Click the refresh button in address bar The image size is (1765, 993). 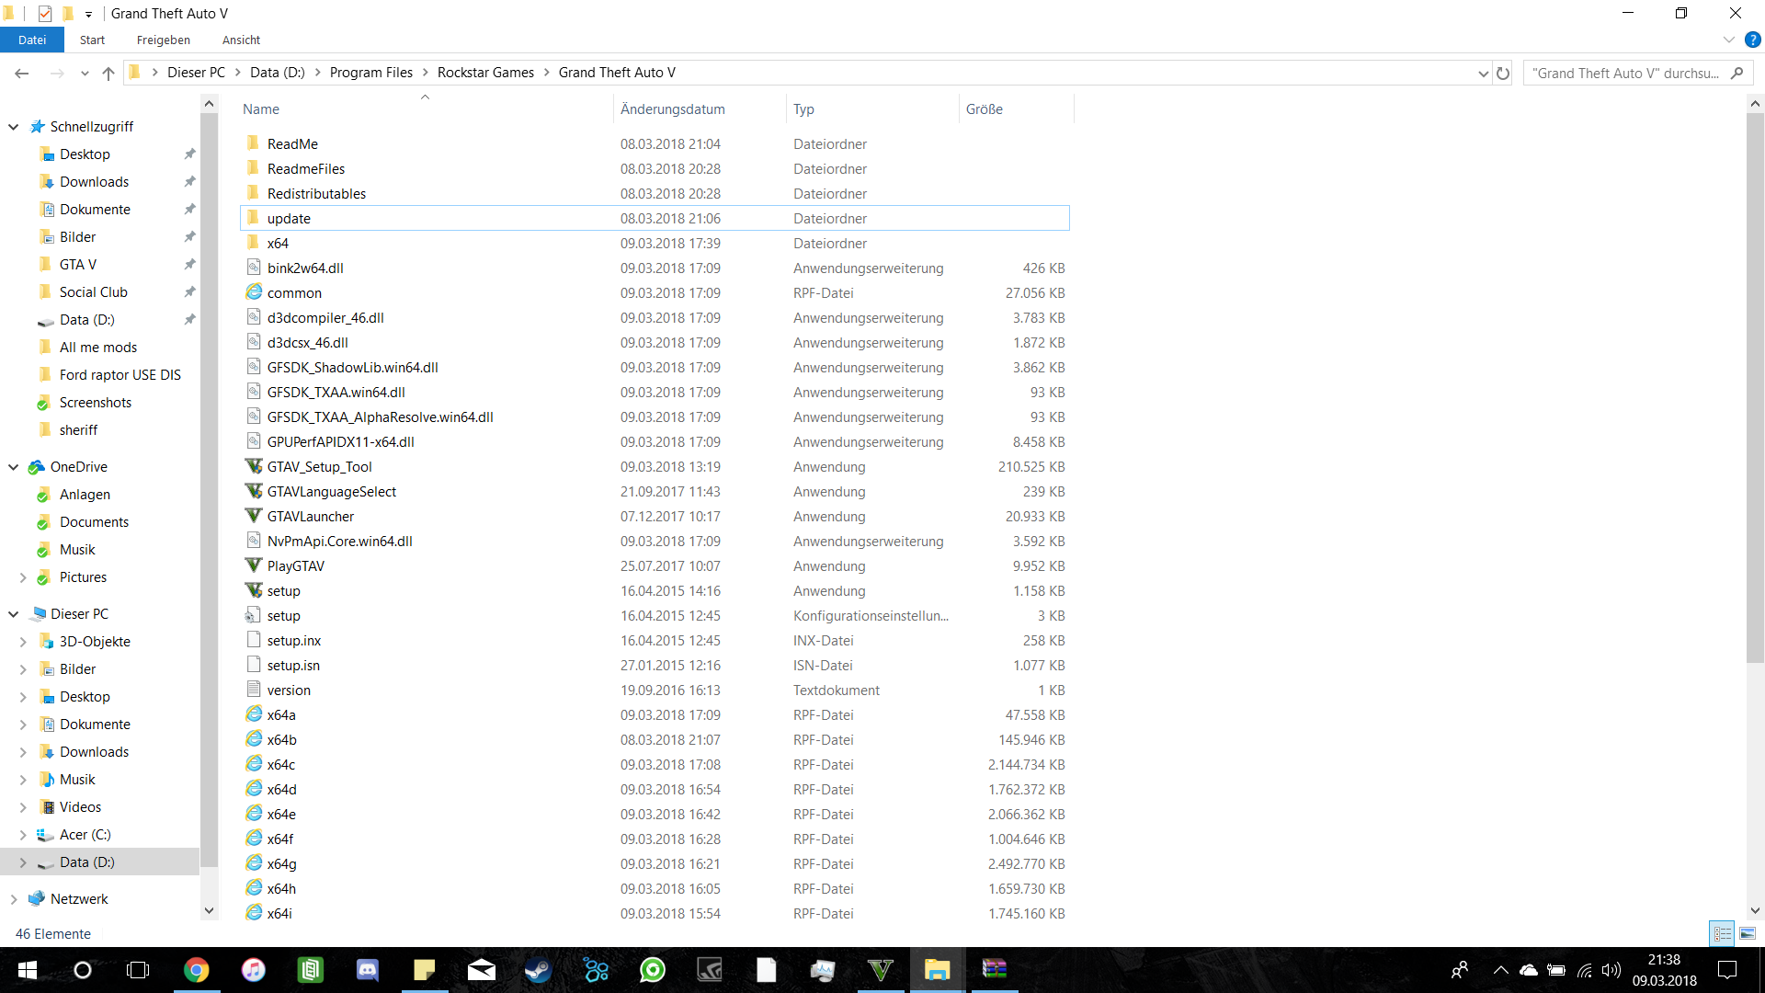[1503, 73]
